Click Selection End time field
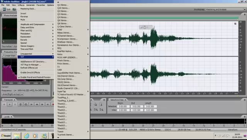The width and height of the screenshot is (247, 140). pos(137,106)
